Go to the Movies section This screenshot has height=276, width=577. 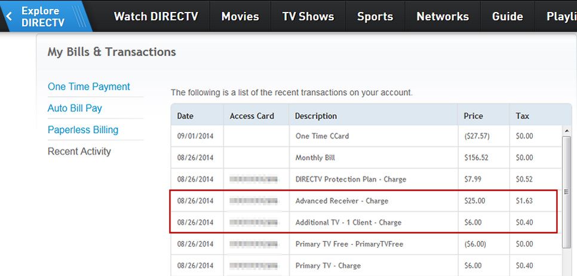tap(240, 17)
